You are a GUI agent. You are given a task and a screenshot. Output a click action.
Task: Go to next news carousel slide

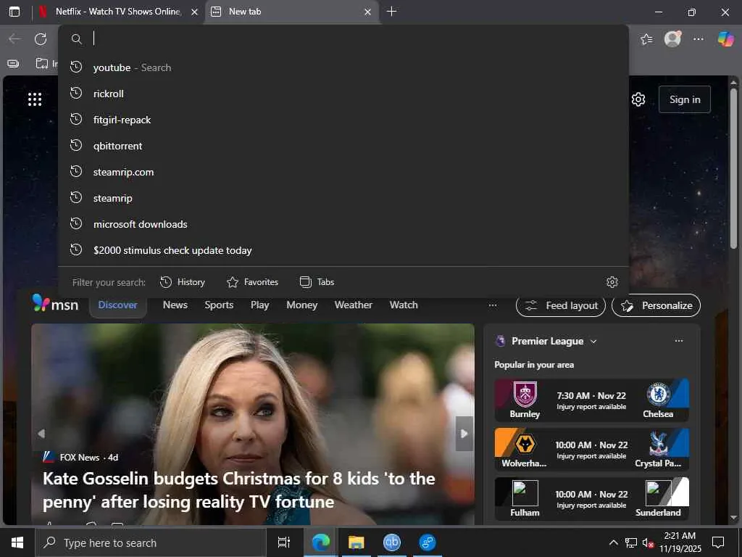tap(464, 434)
